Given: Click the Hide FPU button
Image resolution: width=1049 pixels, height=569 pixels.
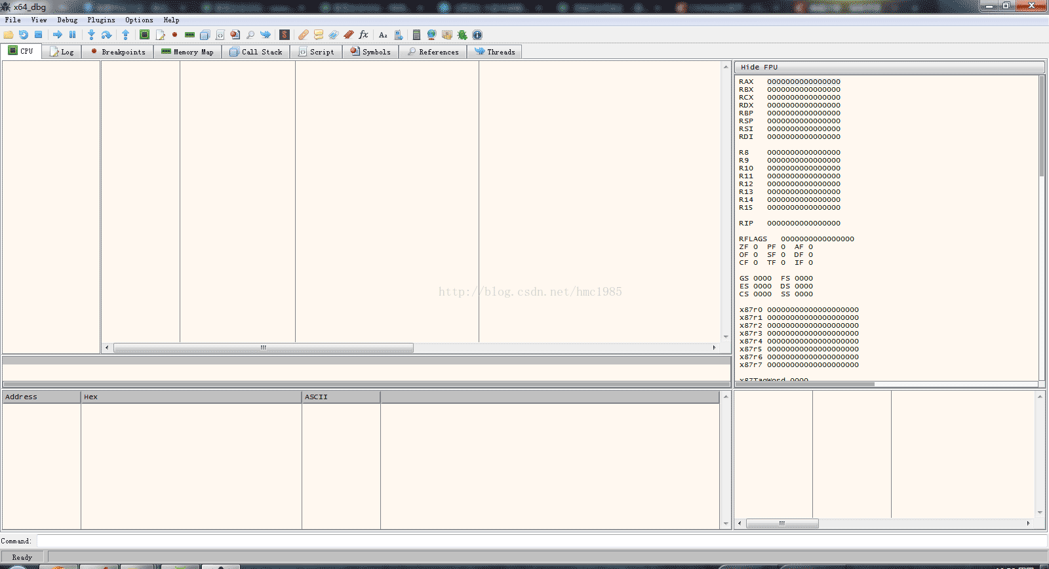Looking at the screenshot, I should (890, 67).
